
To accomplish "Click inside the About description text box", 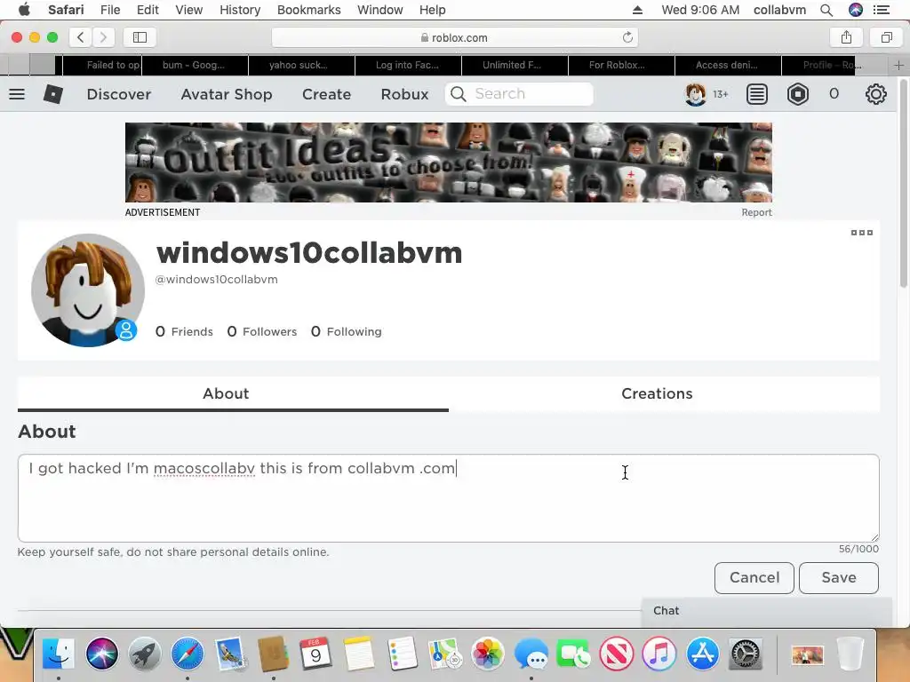I will 449,498.
